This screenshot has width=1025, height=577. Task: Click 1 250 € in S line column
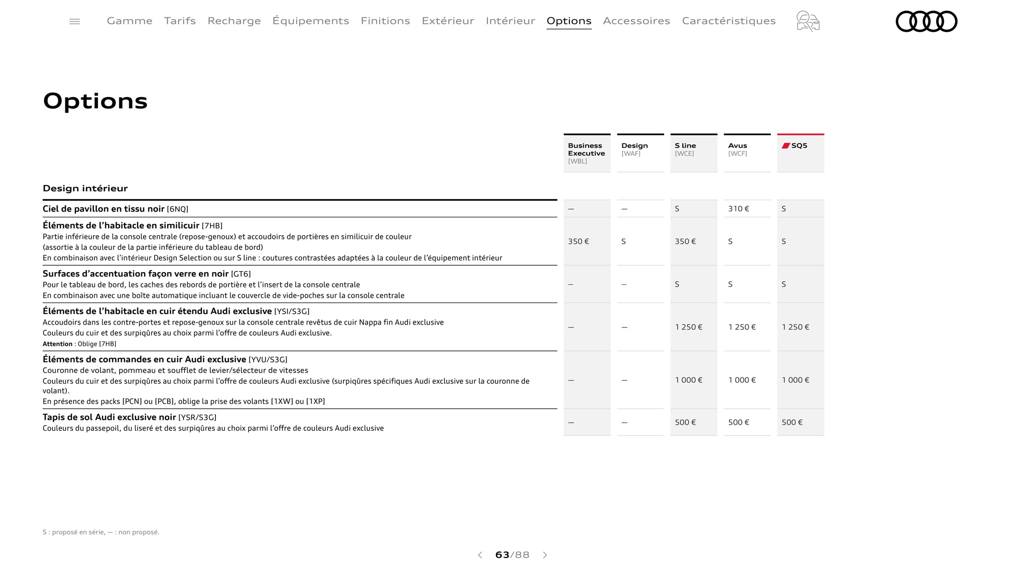tap(694, 327)
